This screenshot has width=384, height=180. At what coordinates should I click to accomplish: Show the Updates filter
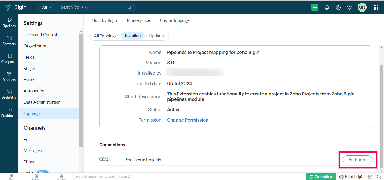click(x=157, y=36)
